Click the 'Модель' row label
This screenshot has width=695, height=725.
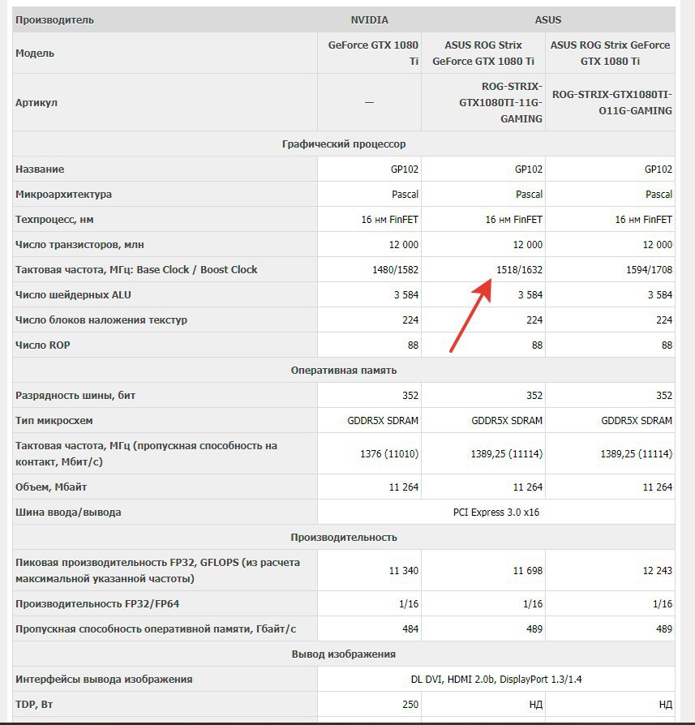(x=35, y=54)
